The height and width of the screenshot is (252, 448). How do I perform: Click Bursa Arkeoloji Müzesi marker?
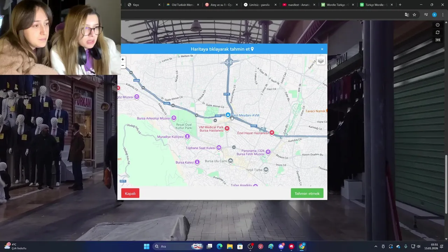click(174, 118)
